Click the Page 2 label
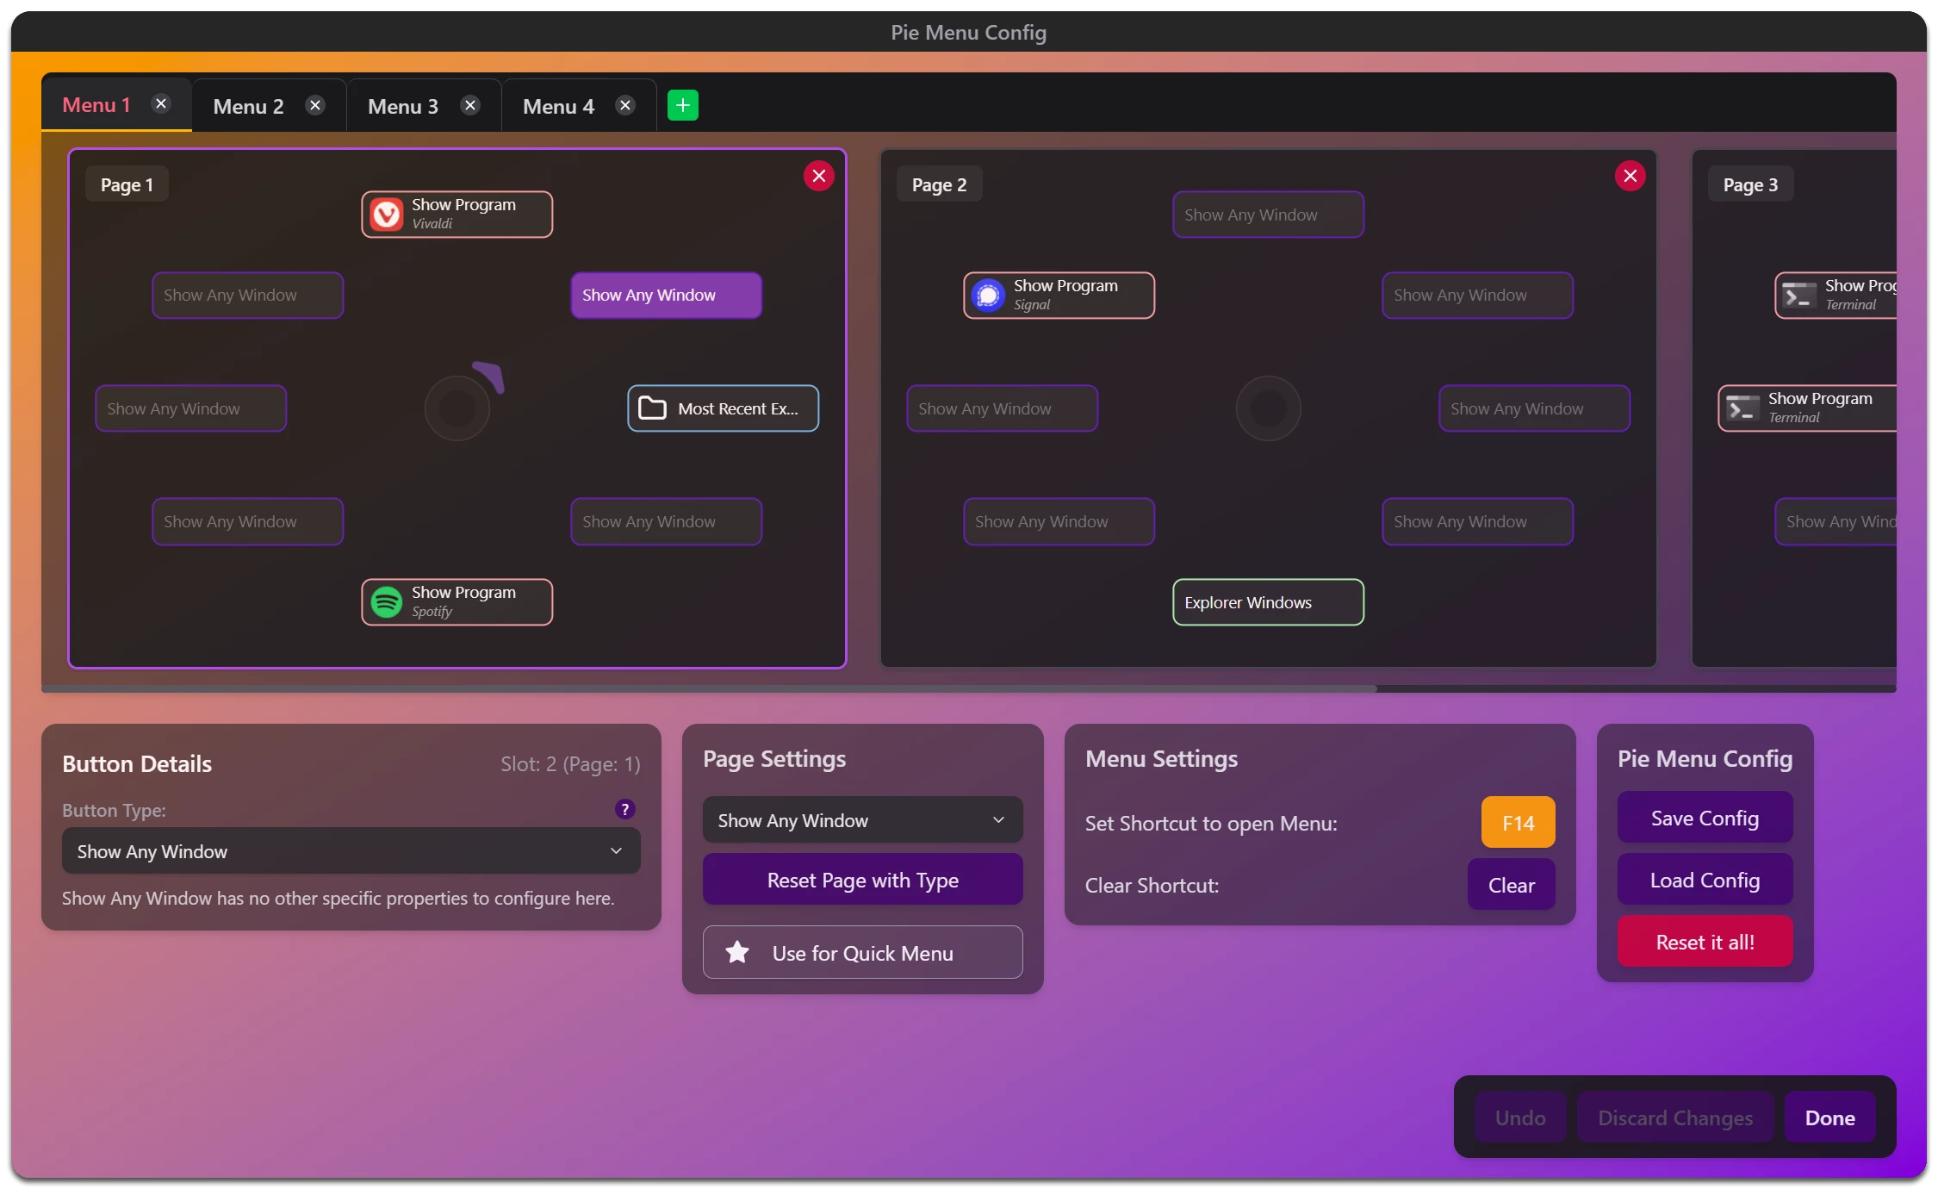1938x1189 pixels. pos(939,184)
